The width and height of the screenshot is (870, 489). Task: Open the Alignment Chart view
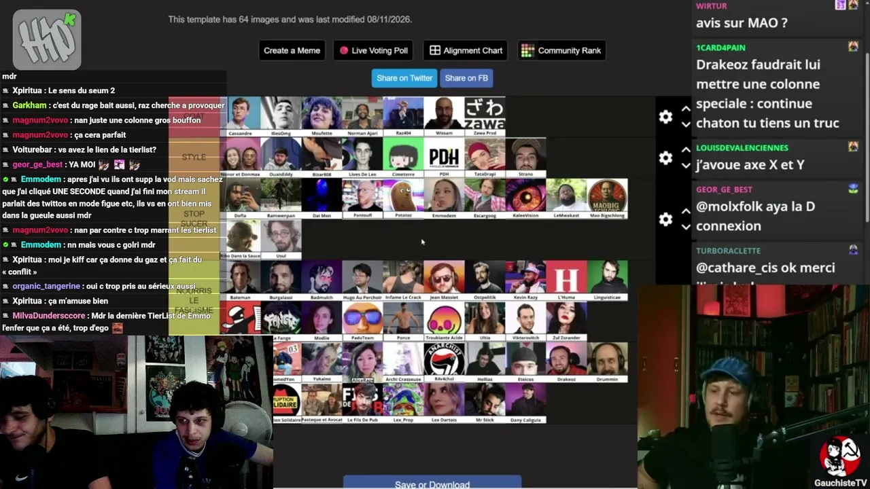[x=466, y=50]
